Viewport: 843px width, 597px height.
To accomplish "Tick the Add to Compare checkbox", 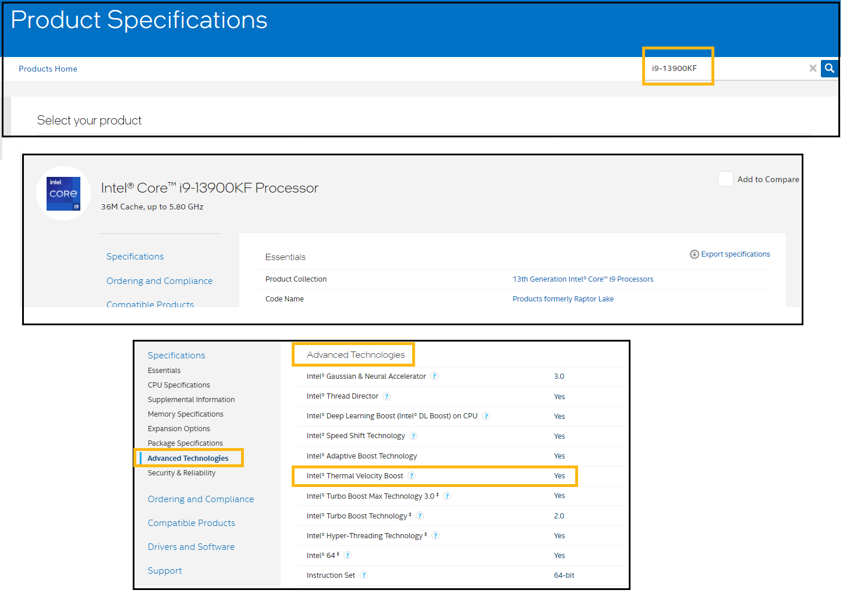I will click(x=725, y=179).
